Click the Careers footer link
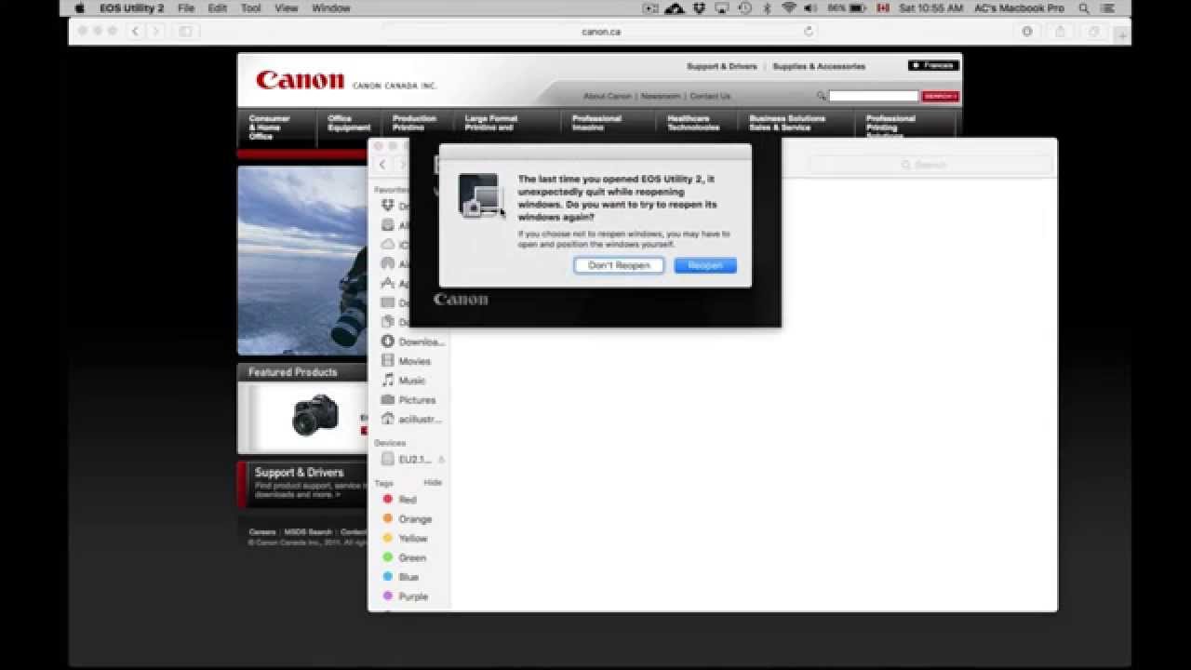The height and width of the screenshot is (670, 1191). (262, 532)
